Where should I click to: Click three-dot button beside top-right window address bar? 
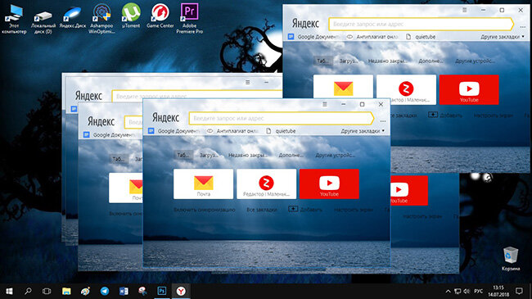tap(522, 27)
